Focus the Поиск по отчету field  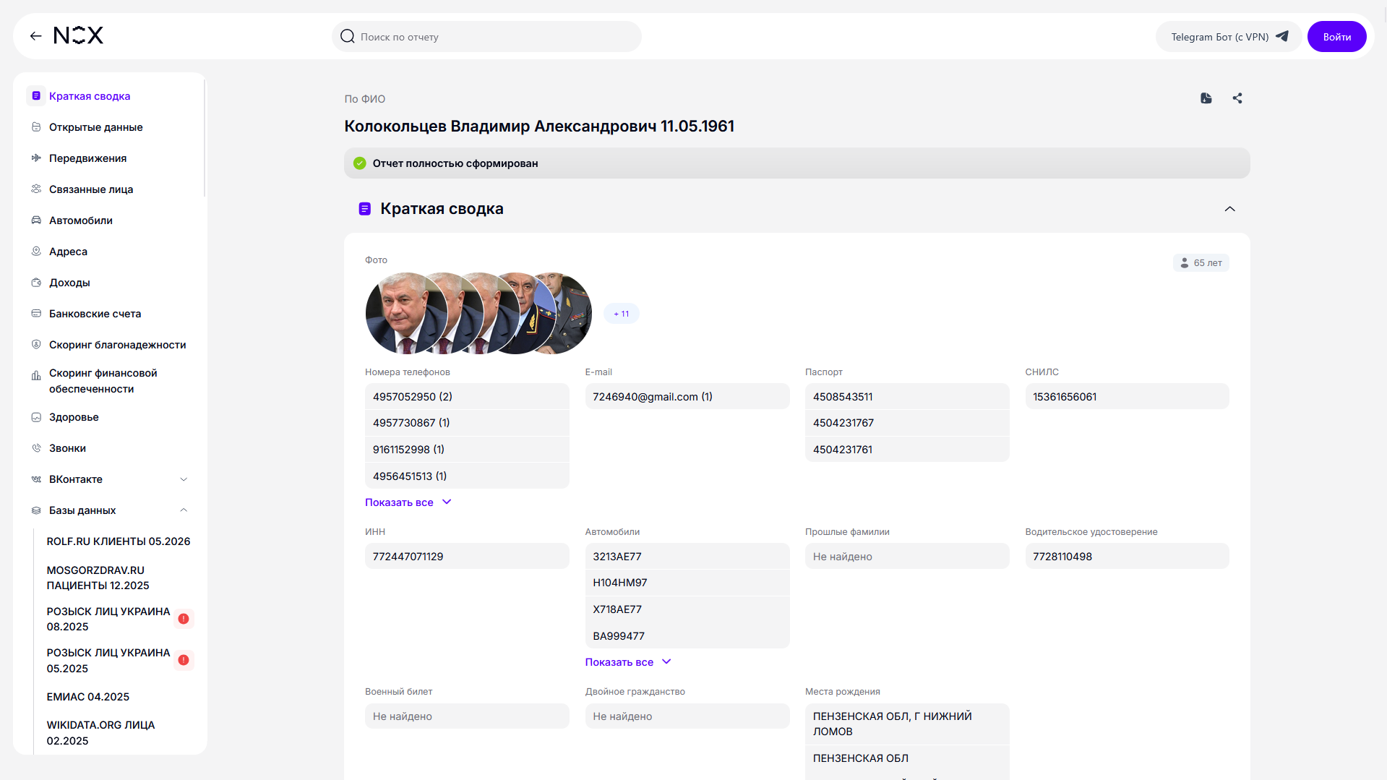(x=486, y=37)
